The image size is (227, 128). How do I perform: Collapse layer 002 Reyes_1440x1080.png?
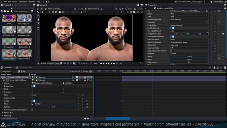[x=1, y=80]
